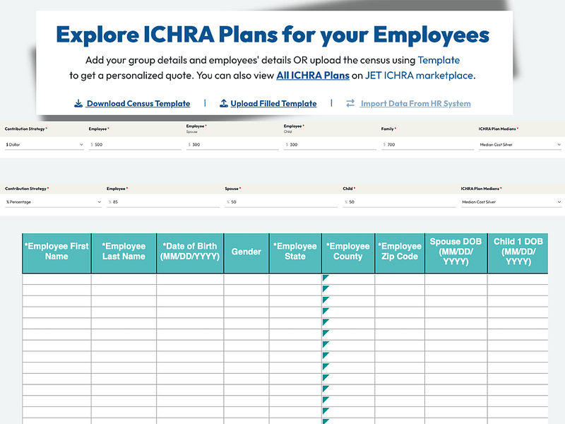Viewport: 565px width, 424px height.
Task: Click the upload icon beside Filled Template
Action: 223,104
